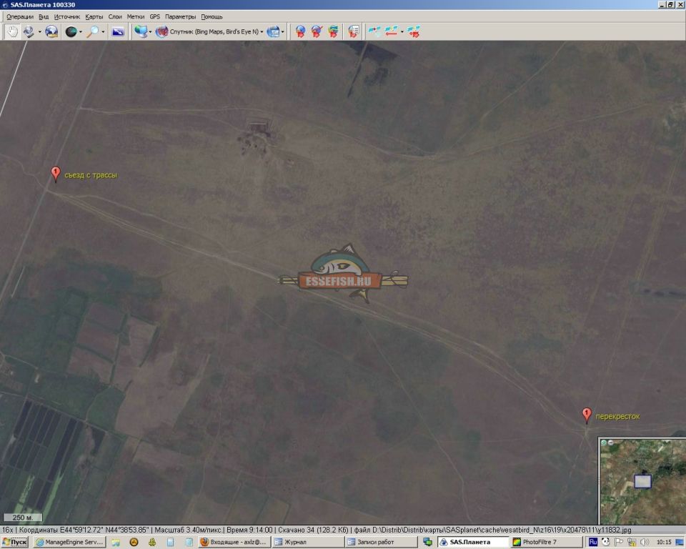This screenshot has height=549, width=686.
Task: Open the Спутник (Bing Maps, Bird's Eye N) map selector
Action: tap(209, 31)
